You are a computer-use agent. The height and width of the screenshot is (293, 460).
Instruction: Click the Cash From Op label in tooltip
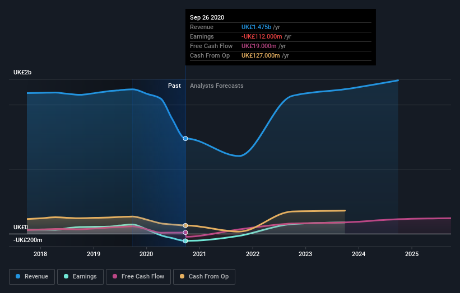[x=210, y=55]
